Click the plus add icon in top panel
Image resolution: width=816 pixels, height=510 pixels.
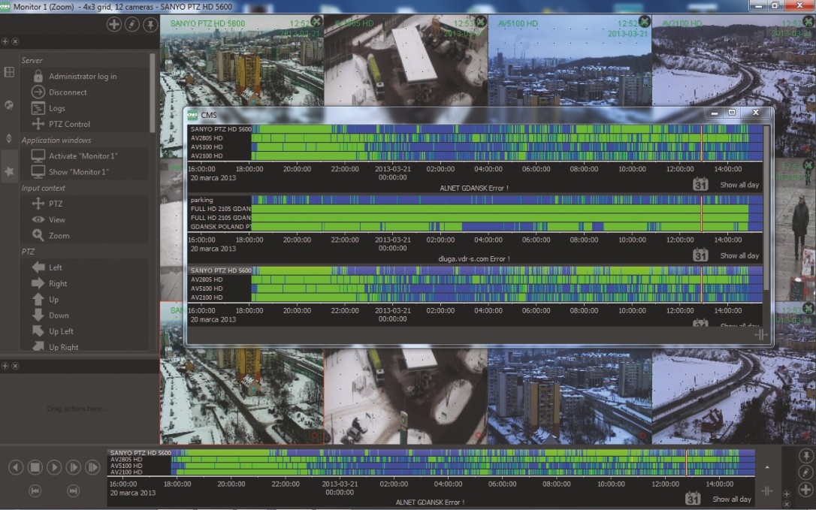(x=114, y=25)
